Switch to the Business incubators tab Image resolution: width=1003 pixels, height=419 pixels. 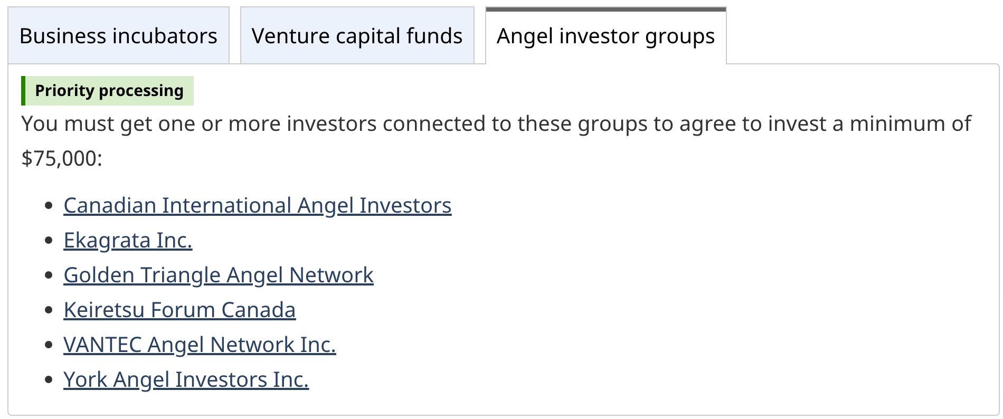[x=118, y=36]
